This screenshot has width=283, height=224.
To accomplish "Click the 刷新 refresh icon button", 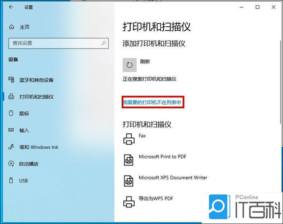I will click(129, 65).
